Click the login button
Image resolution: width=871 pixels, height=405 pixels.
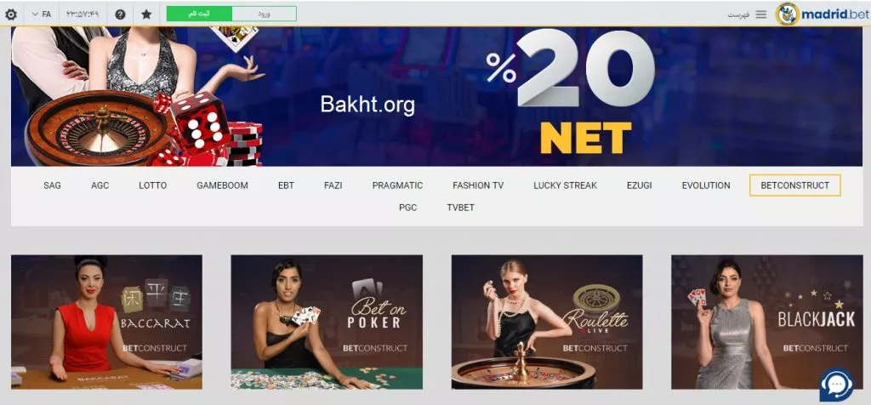[x=265, y=14]
